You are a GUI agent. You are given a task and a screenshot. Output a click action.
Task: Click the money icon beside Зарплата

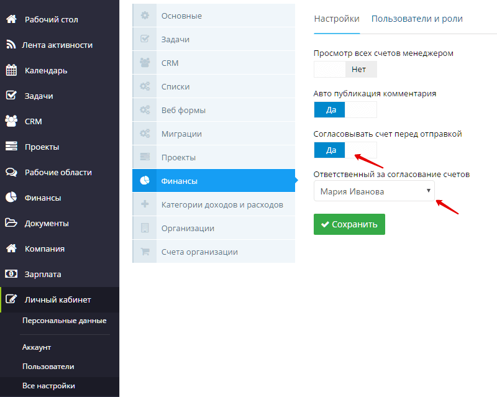[x=11, y=274]
